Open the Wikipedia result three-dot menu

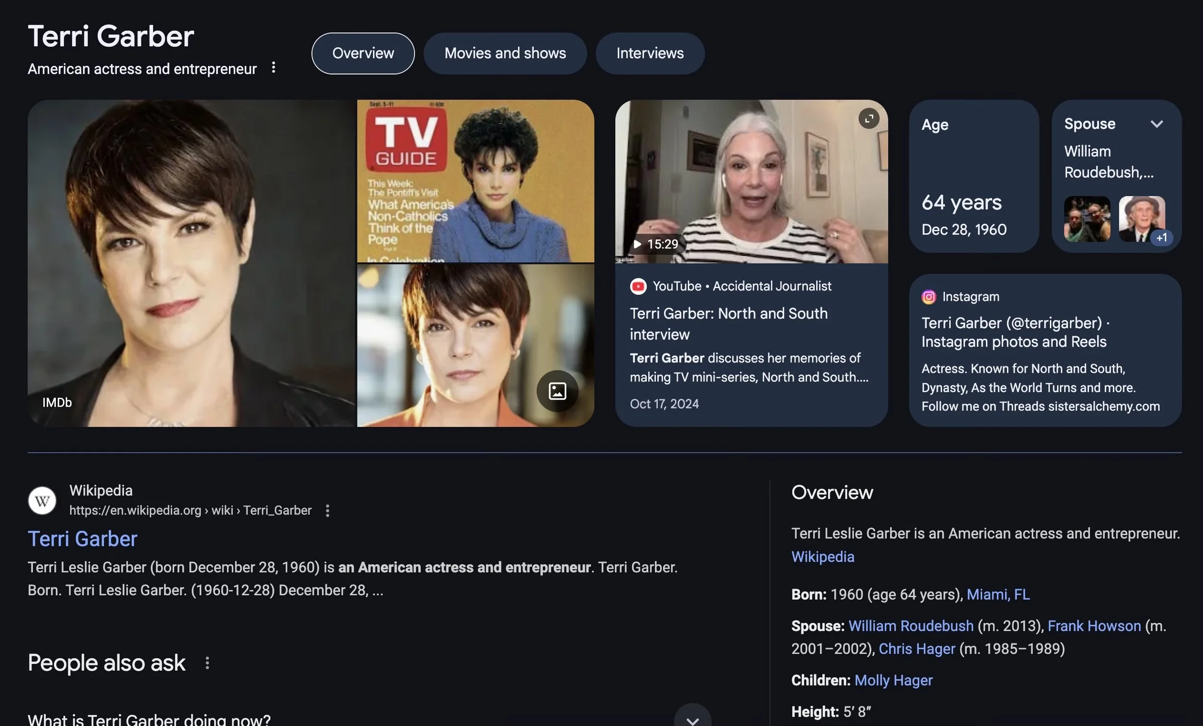coord(328,510)
